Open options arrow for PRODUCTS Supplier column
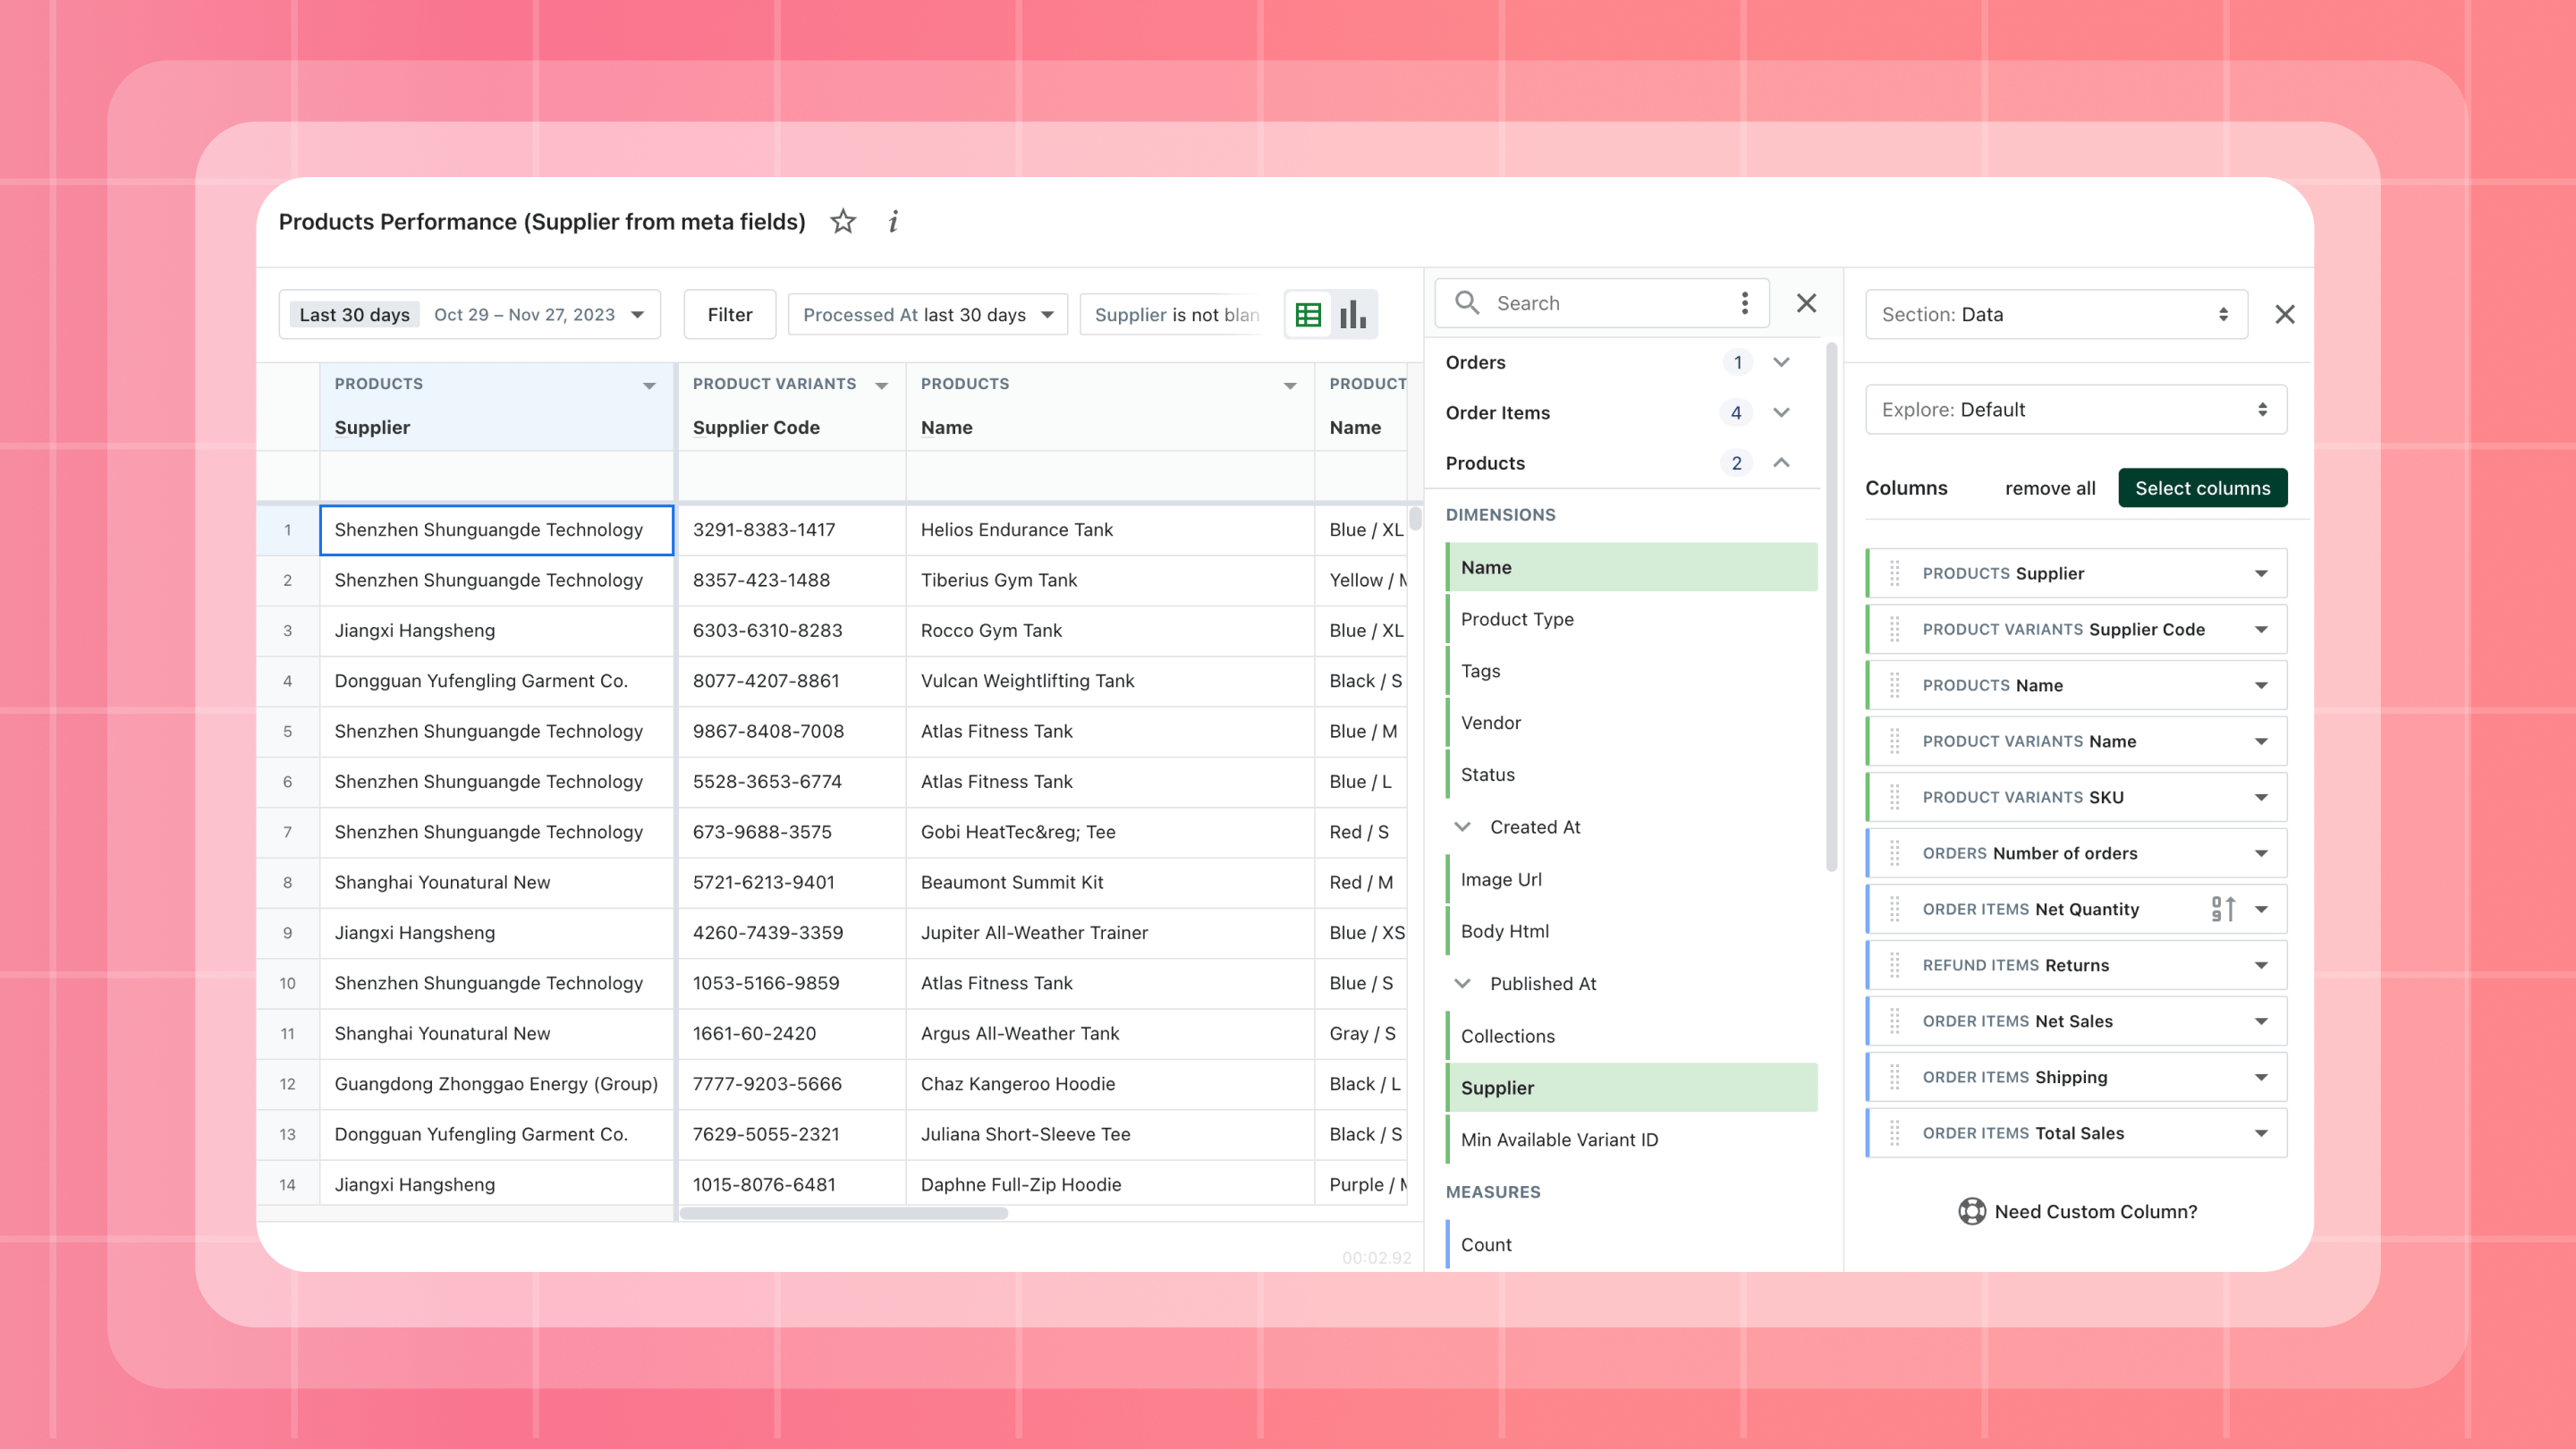 pos(2261,573)
